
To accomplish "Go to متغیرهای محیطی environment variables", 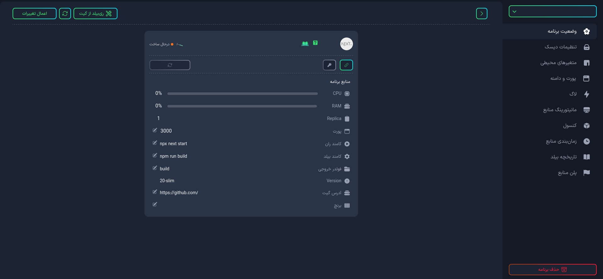I will click(550, 63).
